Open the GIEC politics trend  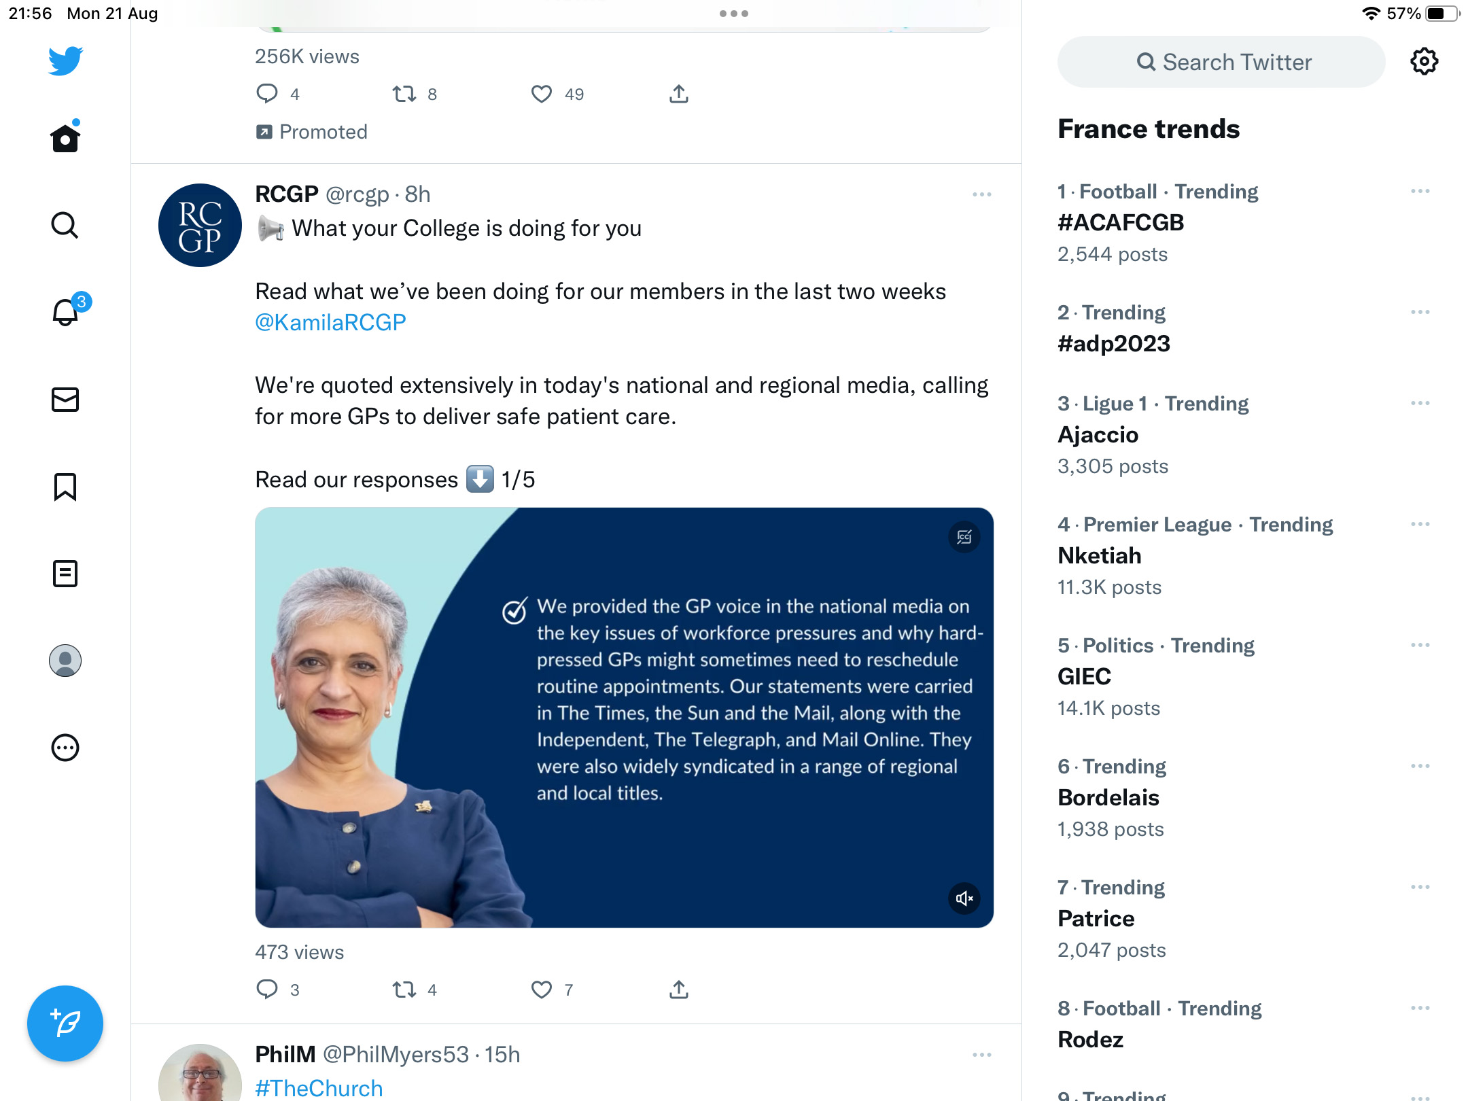pyautogui.click(x=1084, y=676)
